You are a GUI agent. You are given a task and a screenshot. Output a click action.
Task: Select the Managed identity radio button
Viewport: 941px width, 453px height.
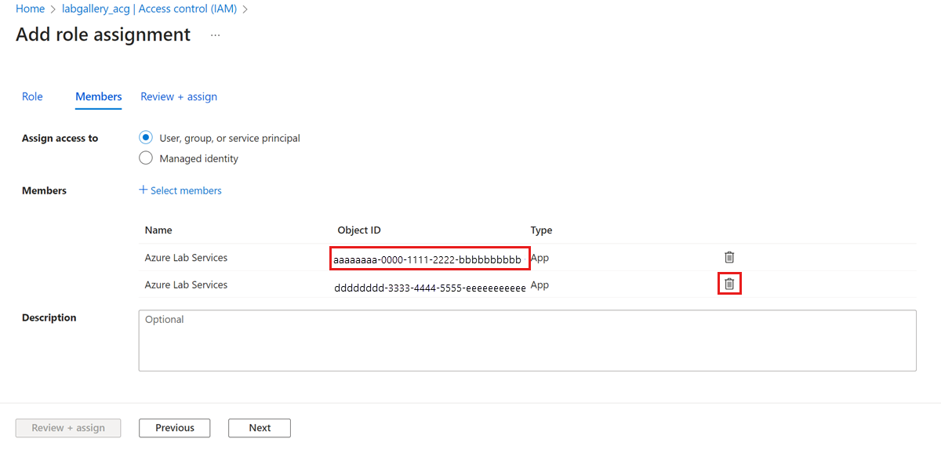pyautogui.click(x=145, y=158)
